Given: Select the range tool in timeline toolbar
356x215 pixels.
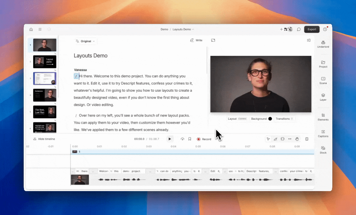Looking at the screenshot, I should pos(283,139).
